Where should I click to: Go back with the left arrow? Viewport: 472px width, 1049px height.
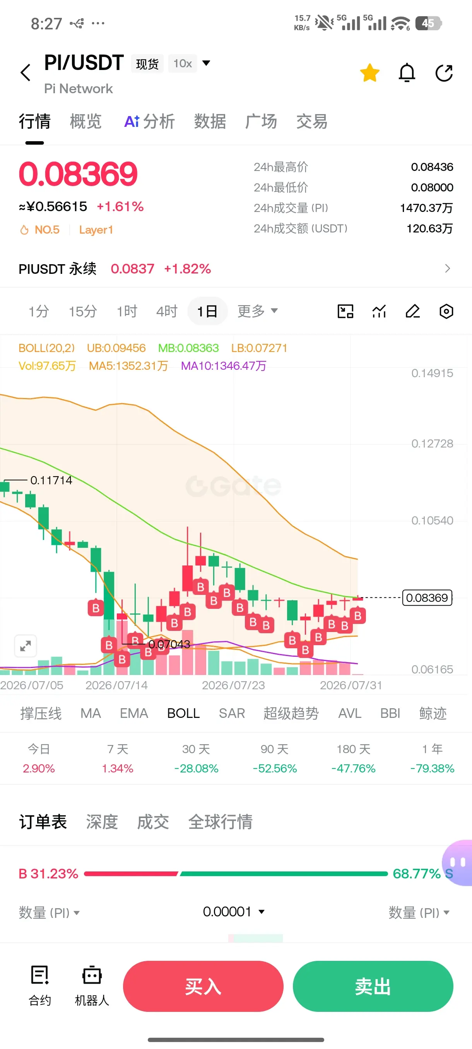[26, 72]
